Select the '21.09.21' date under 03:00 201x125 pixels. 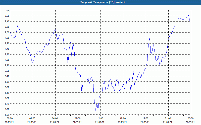click(32, 122)
